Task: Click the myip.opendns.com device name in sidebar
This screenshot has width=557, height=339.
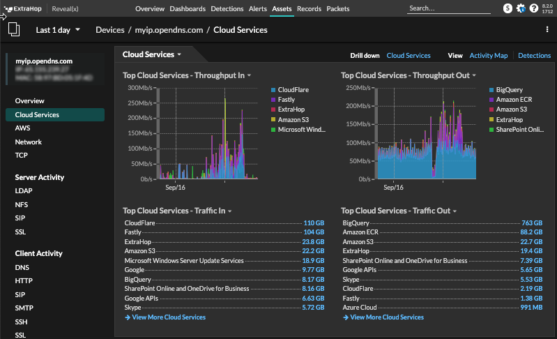Action: (x=44, y=61)
